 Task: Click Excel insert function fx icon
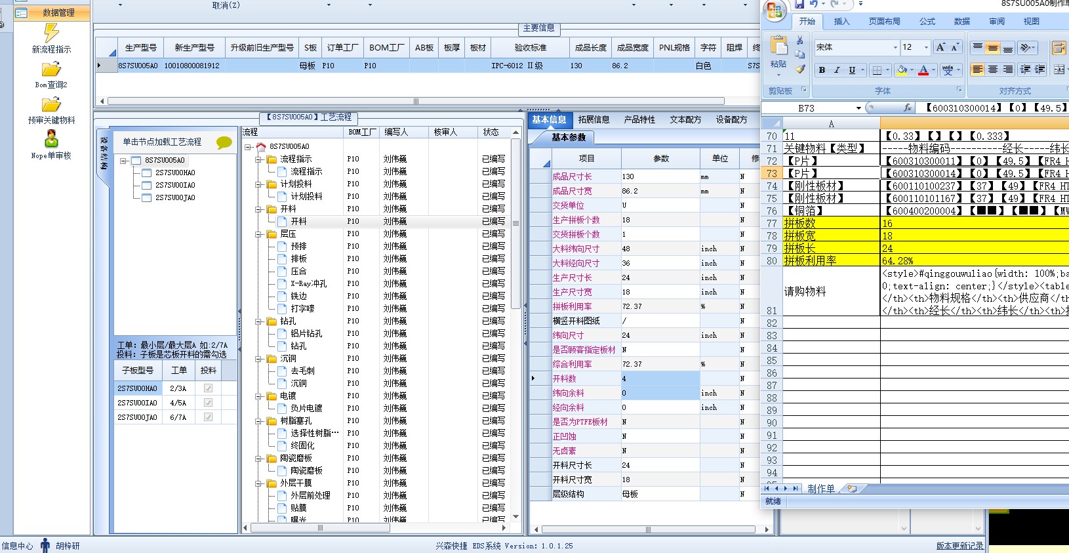tap(908, 108)
